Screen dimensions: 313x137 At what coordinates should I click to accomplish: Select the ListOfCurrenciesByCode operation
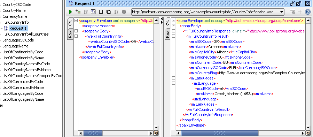point(23,82)
